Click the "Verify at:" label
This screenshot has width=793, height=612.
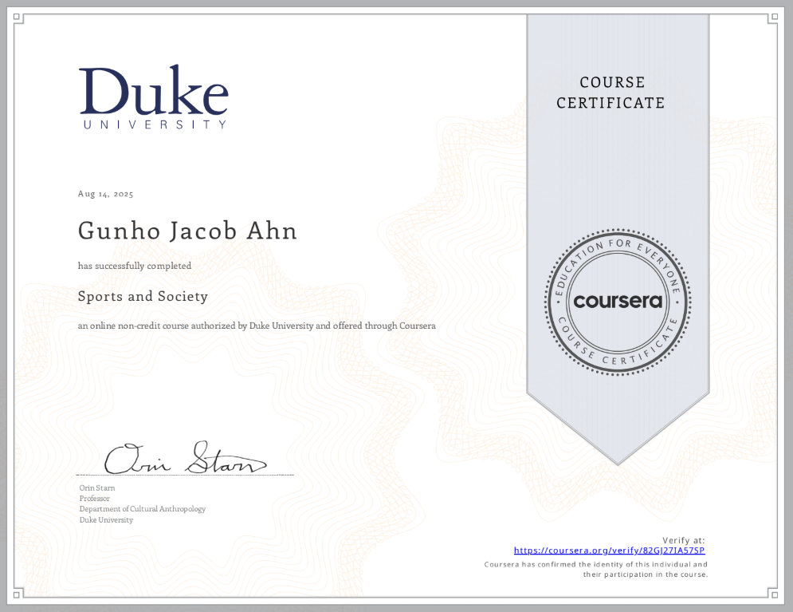coord(683,540)
